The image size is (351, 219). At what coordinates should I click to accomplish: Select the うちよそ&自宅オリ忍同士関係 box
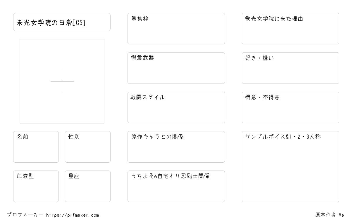click(176, 186)
